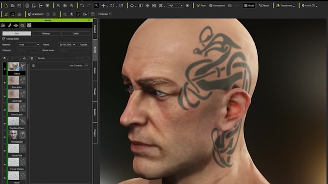
Task: Activate the Move tool
Action: [x=103, y=6]
